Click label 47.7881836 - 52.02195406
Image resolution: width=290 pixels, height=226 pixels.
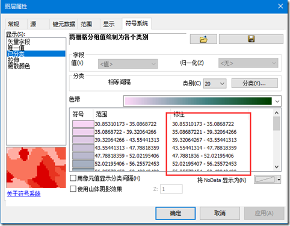click(x=203, y=155)
